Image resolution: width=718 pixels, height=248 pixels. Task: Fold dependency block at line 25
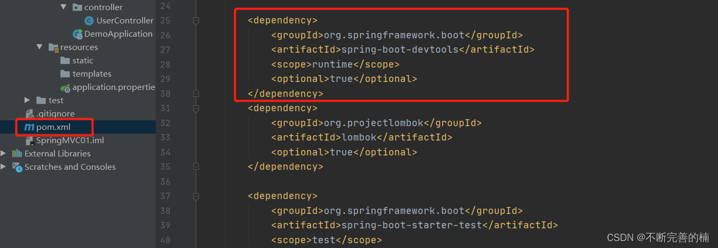click(x=196, y=21)
